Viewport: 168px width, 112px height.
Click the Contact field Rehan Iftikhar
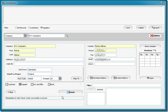[115, 46]
